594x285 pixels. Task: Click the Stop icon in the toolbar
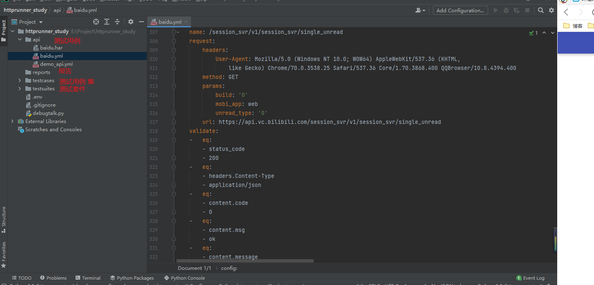(527, 10)
